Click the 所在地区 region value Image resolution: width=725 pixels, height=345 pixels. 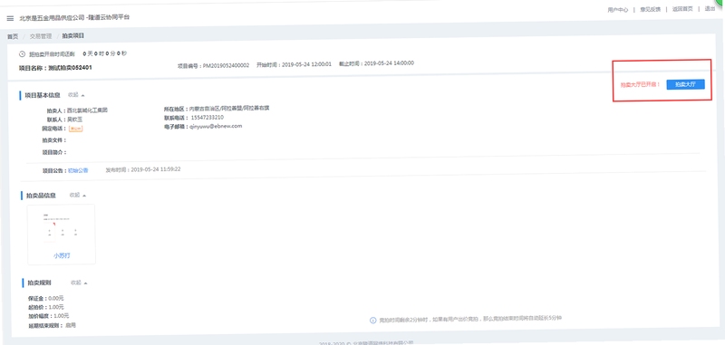coord(229,109)
